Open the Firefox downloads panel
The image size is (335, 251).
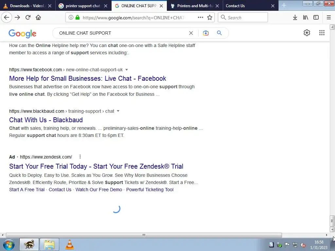click(295, 17)
